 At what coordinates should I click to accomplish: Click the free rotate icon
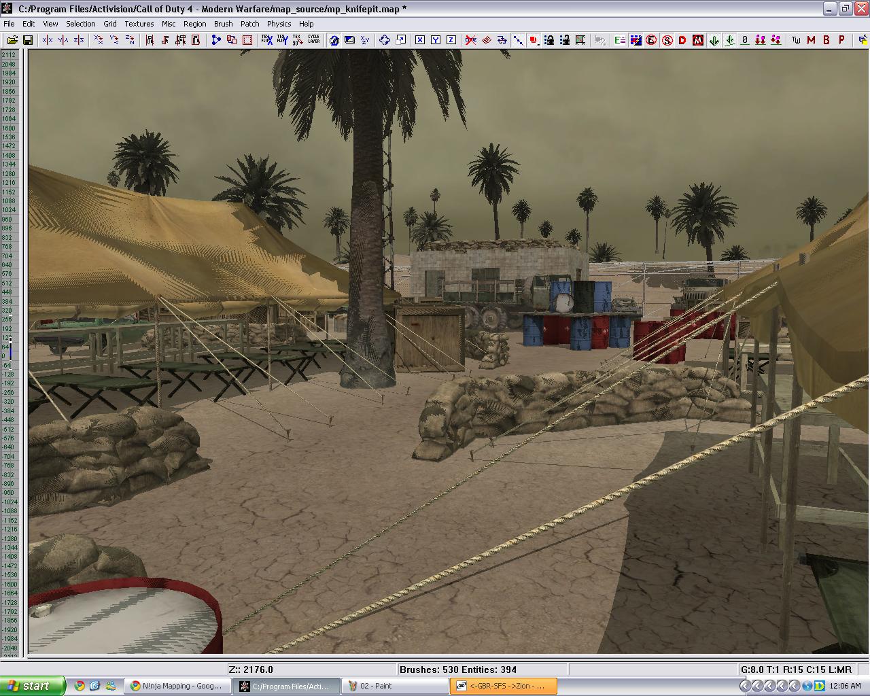pos(385,40)
